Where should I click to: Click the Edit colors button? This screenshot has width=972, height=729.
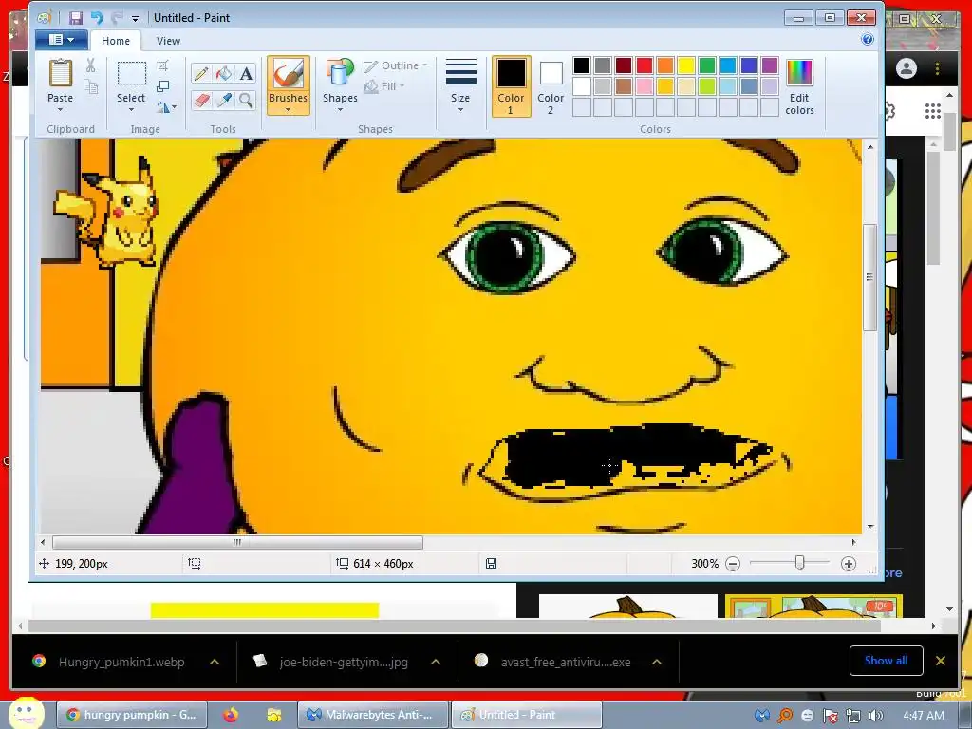pyautogui.click(x=799, y=86)
